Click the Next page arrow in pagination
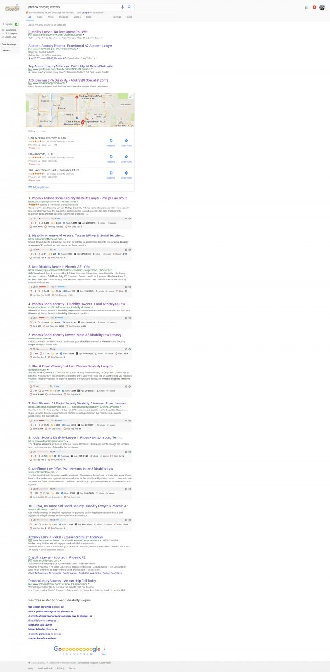This screenshot has width=330, height=672. click(x=104, y=649)
